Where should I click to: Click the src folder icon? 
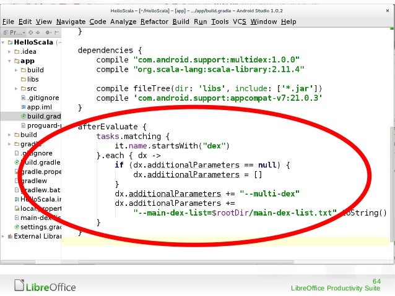24,88
